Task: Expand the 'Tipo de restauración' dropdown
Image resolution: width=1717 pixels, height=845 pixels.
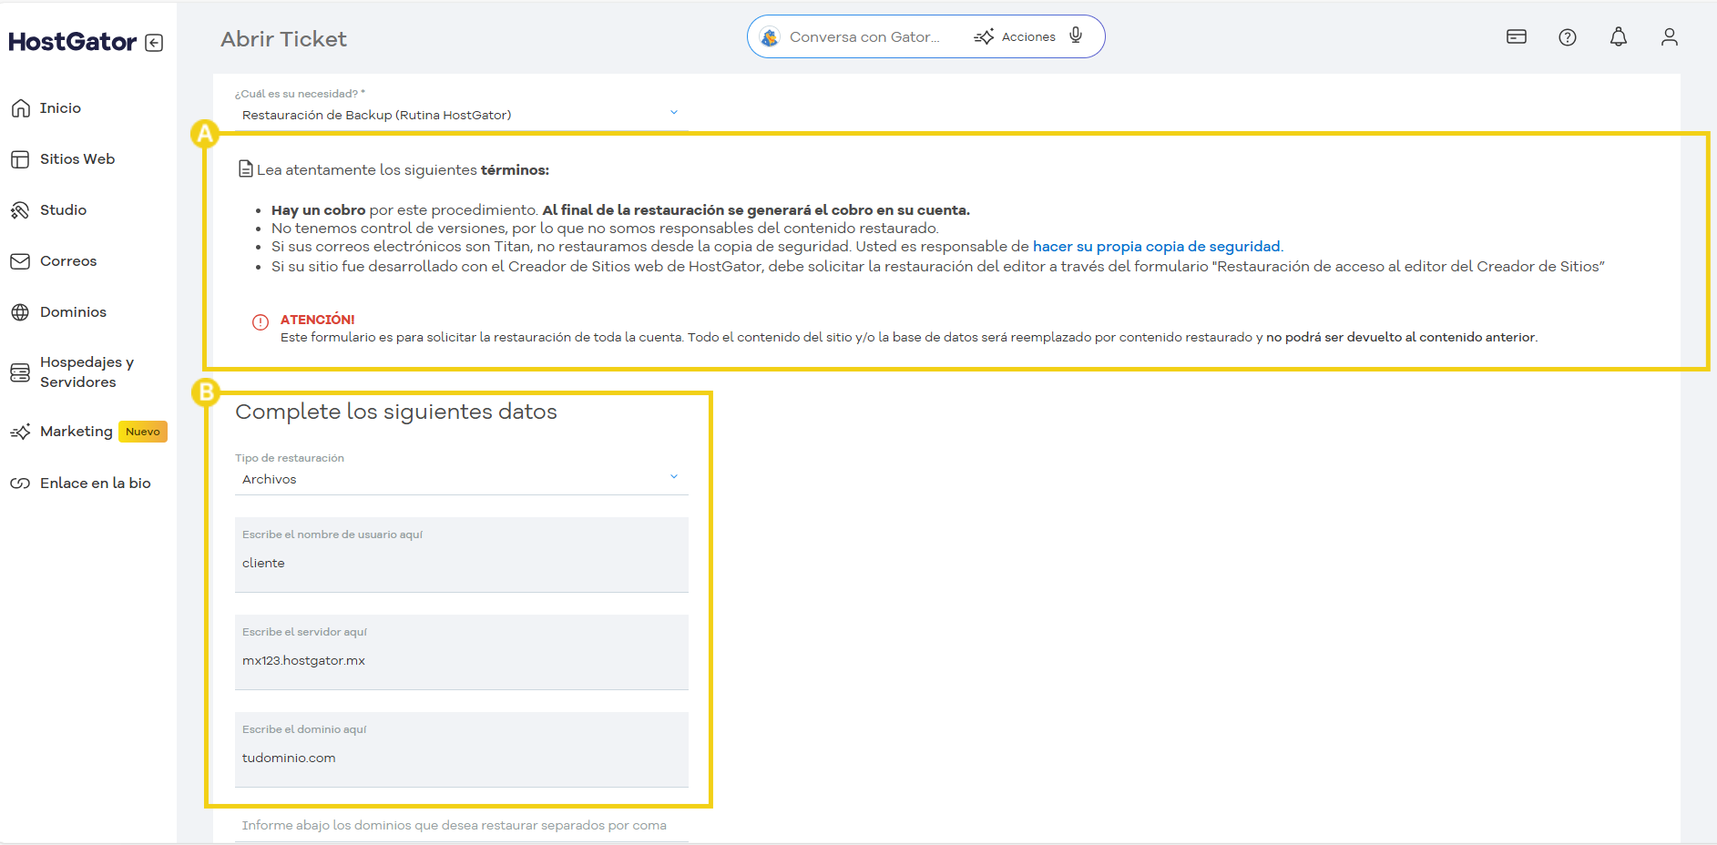Action: pos(674,476)
